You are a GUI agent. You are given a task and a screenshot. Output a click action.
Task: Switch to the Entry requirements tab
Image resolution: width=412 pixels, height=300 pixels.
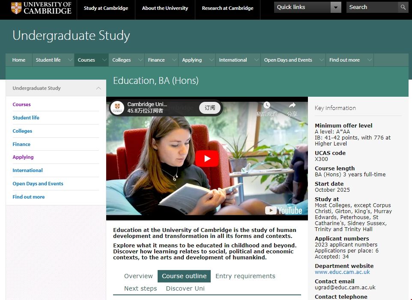click(x=245, y=276)
